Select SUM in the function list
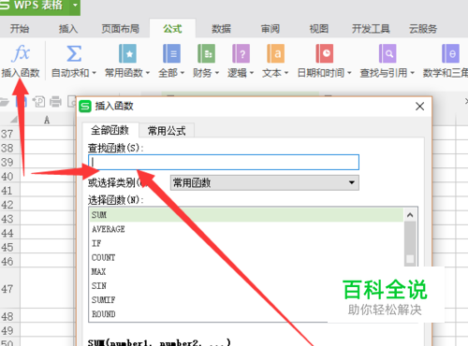468x346 pixels. click(246, 215)
